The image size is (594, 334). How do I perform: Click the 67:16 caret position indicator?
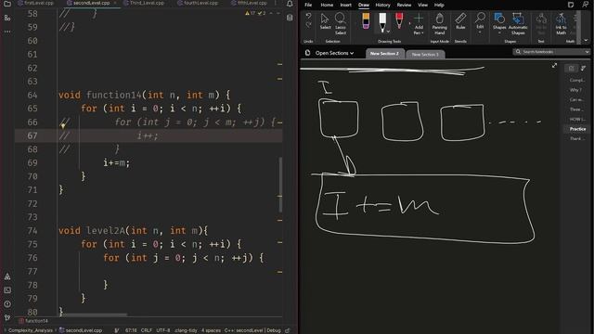click(131, 330)
